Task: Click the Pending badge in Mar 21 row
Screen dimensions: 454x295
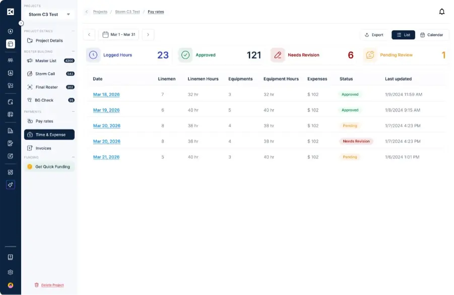Action: (x=350, y=157)
